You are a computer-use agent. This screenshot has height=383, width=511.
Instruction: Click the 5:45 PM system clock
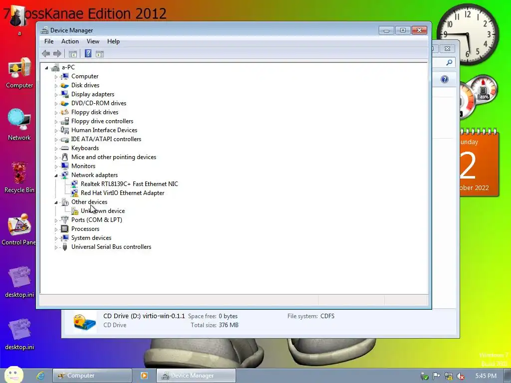(486, 376)
